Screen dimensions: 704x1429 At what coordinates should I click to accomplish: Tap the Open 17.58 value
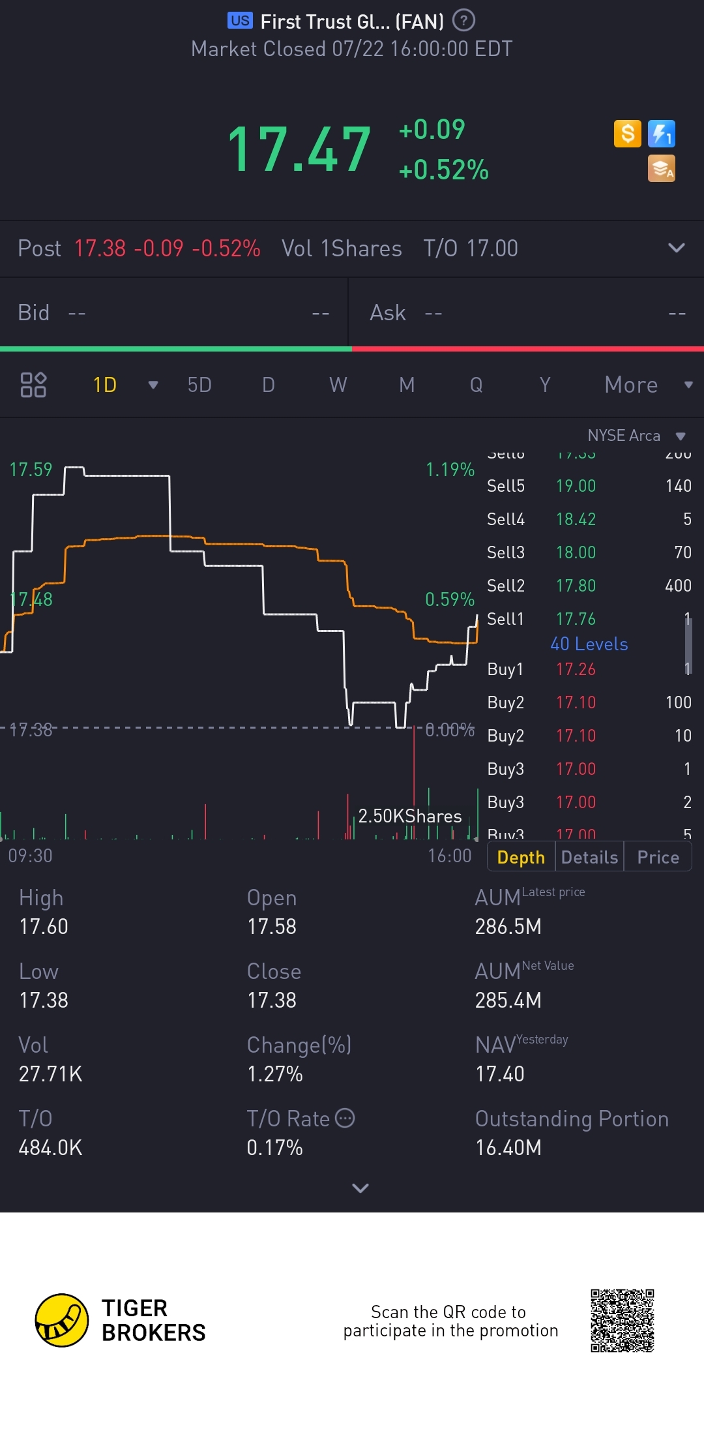[272, 927]
